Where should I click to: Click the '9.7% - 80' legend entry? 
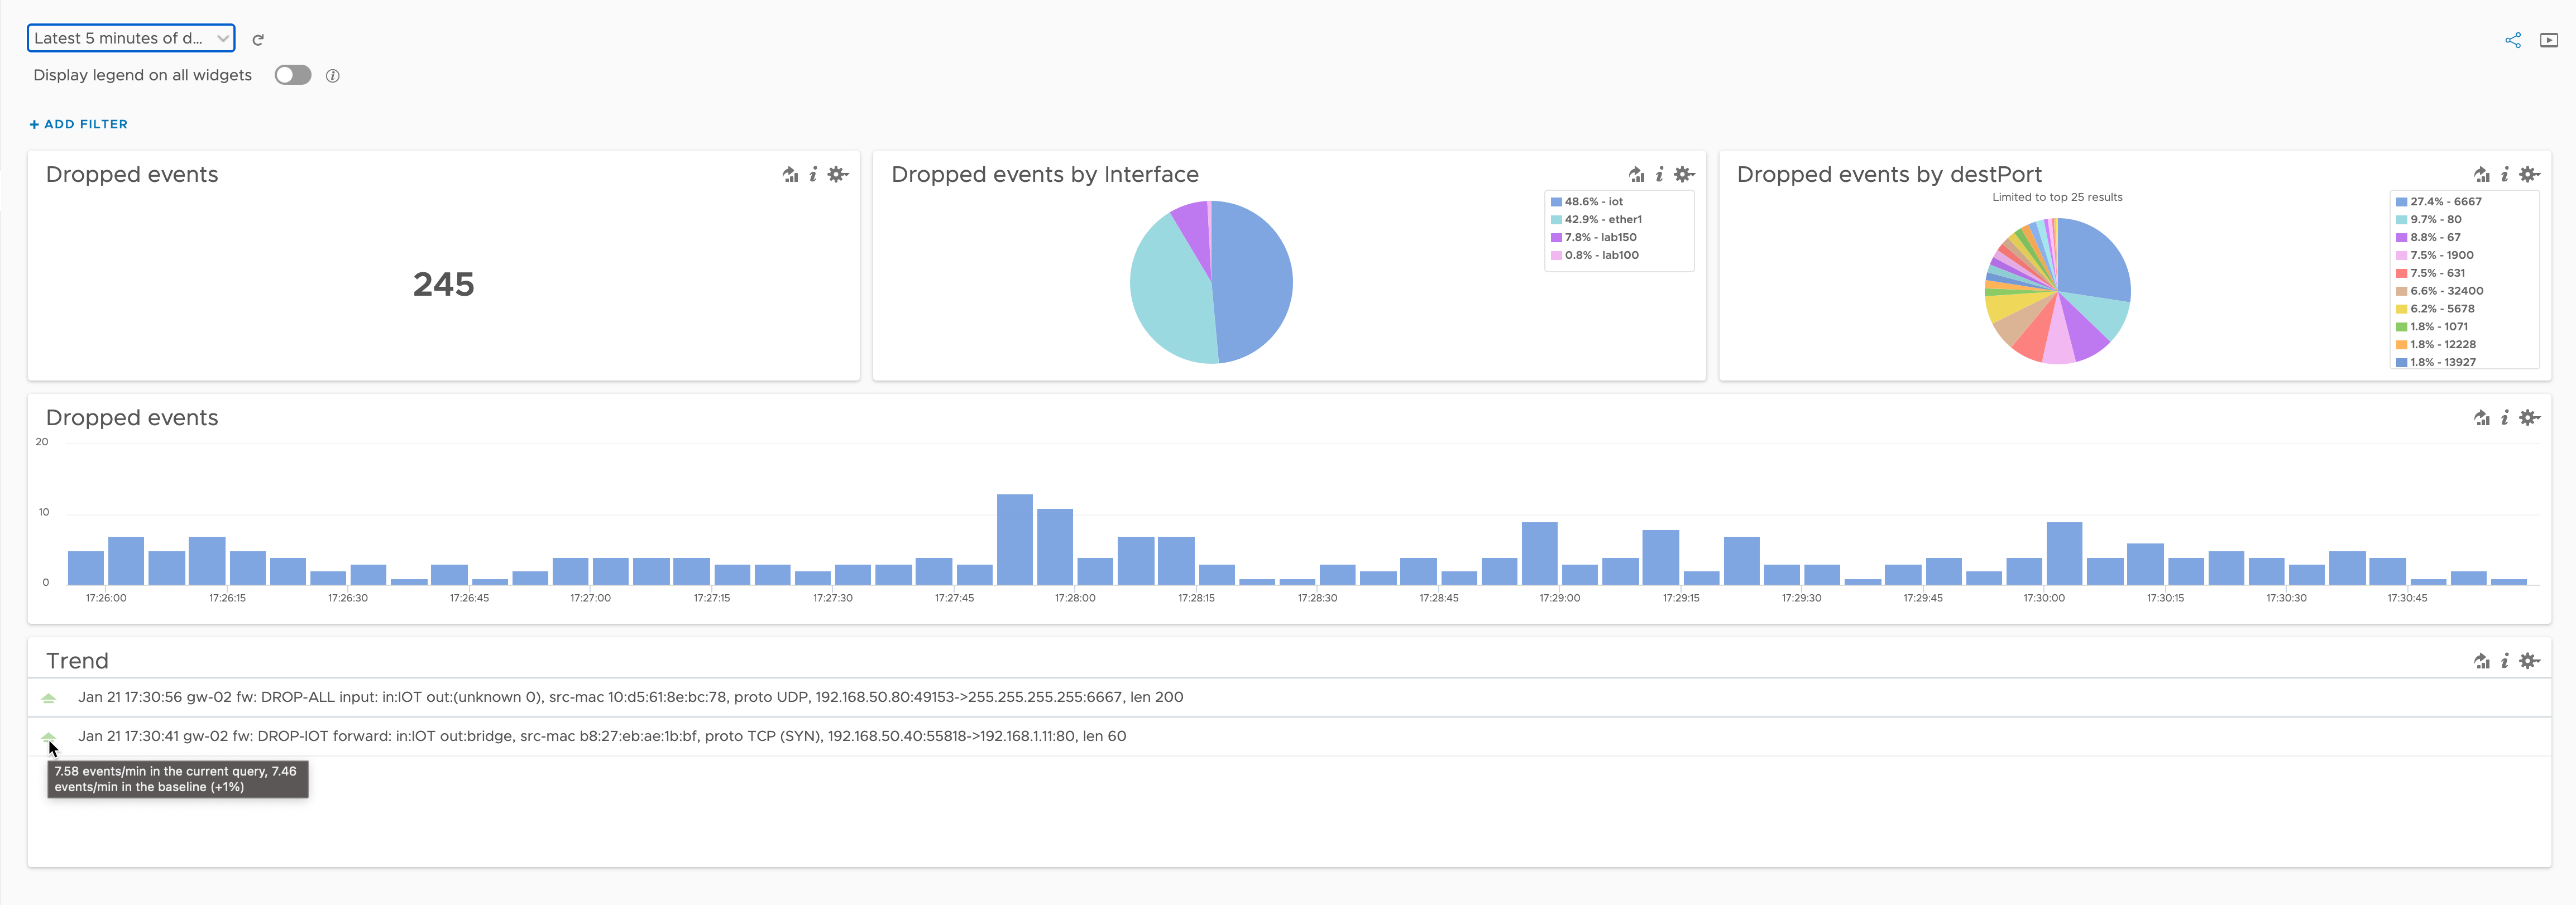(x=2429, y=220)
